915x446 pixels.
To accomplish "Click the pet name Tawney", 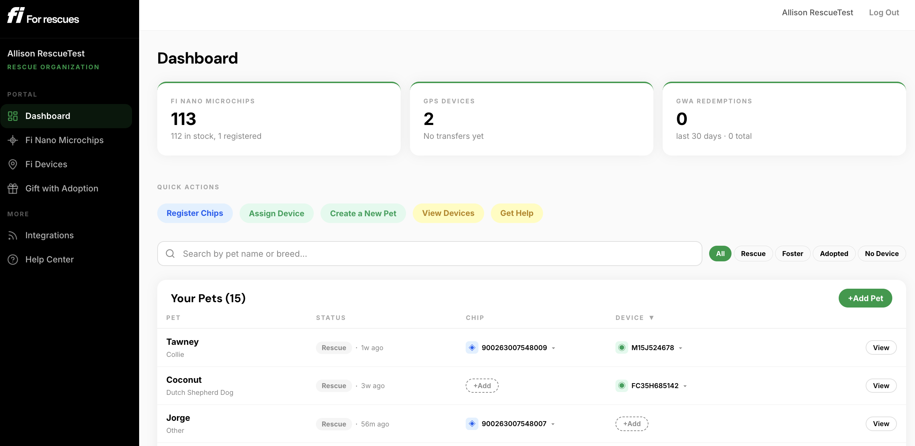I will tap(182, 342).
